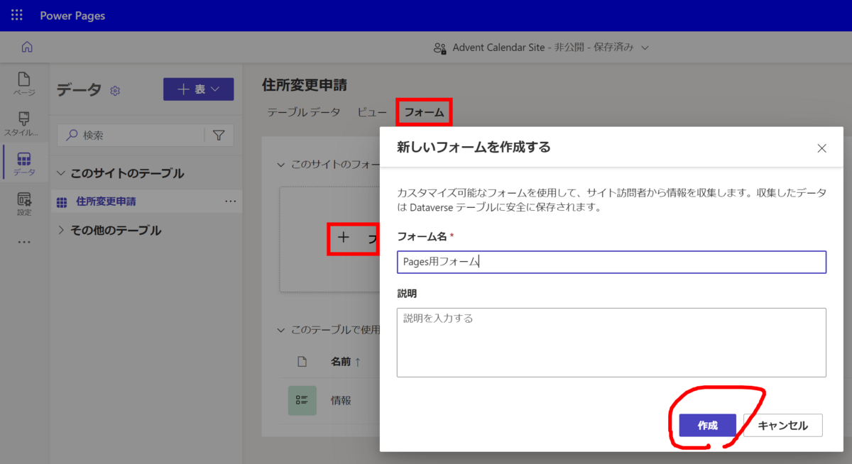Collapse このサイトのテーブル section
Screen dimensions: 852x464
pyautogui.click(x=62, y=173)
